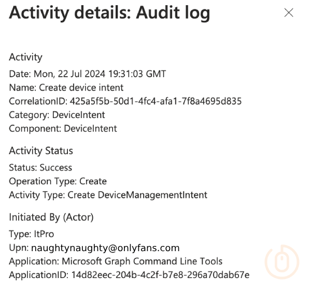
Task: Click Activity Type: Create DeviceManagementIntent line
Action: click(x=108, y=195)
